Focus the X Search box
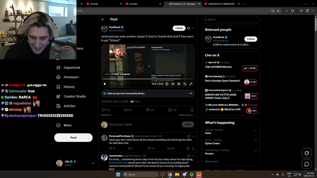 pyautogui.click(x=231, y=20)
